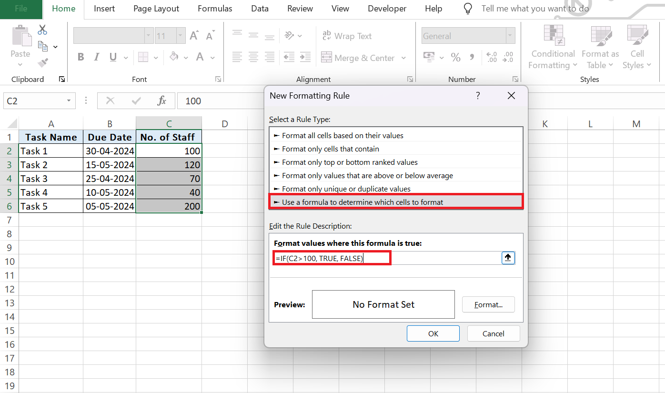Select 'Format only unique or duplicate values' rule
Image resolution: width=665 pixels, height=393 pixels.
pyautogui.click(x=396, y=189)
